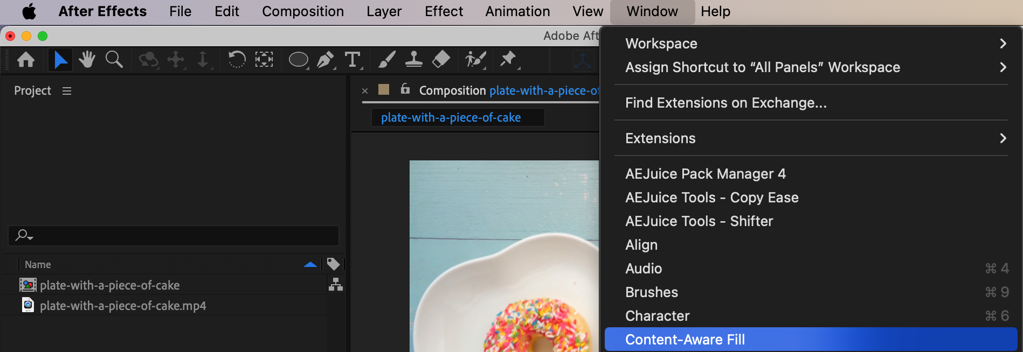This screenshot has width=1023, height=352.
Task: Select the Rotation tool
Action: (236, 59)
